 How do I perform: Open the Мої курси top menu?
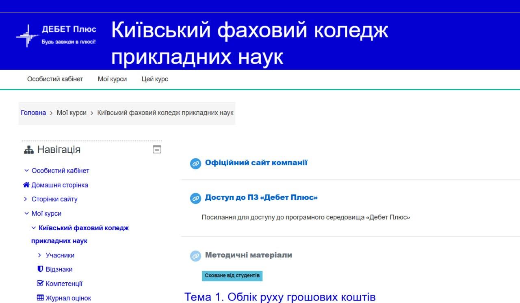(x=112, y=79)
